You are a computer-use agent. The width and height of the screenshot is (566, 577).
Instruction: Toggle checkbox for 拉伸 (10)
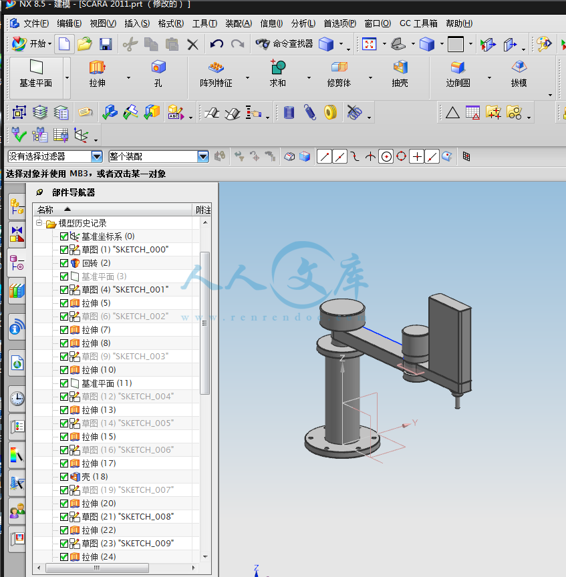click(x=64, y=370)
